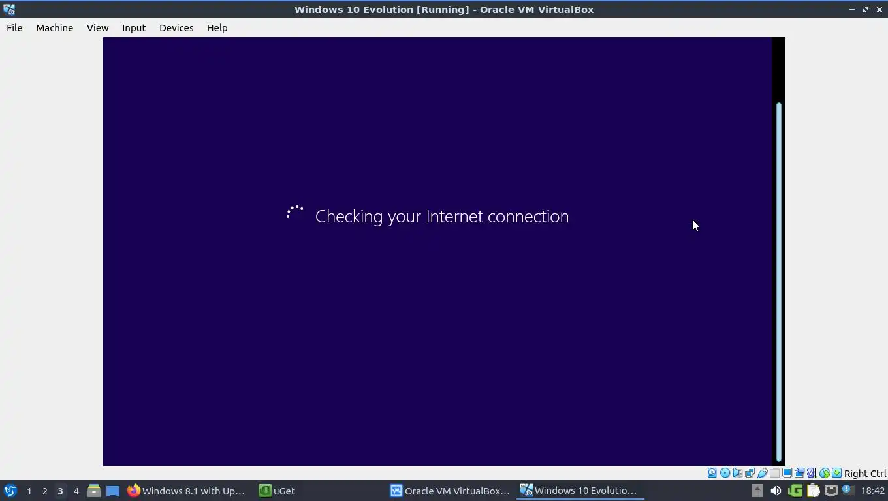Click the USB devices status icon

pyautogui.click(x=762, y=473)
